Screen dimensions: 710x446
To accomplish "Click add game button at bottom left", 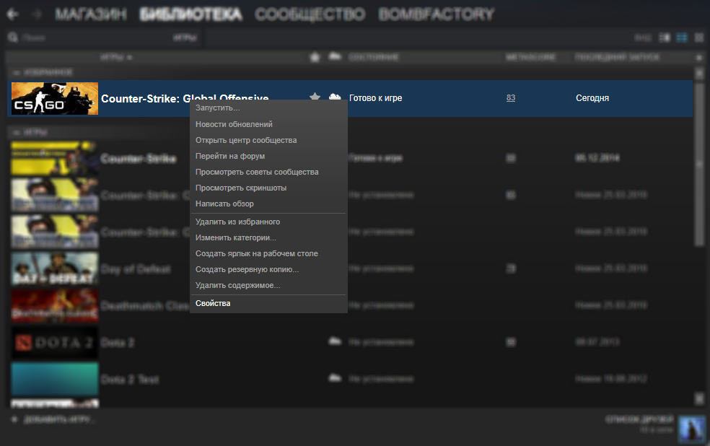I will [x=53, y=419].
